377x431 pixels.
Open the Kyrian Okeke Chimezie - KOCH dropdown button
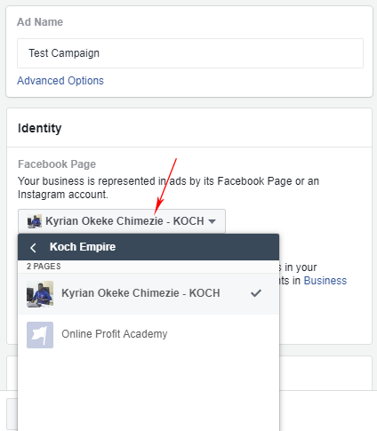[x=122, y=221]
